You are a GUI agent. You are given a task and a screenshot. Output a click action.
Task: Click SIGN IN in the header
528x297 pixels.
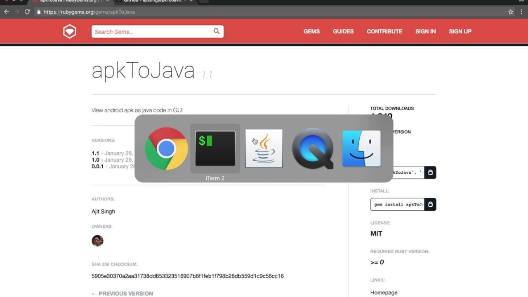(425, 31)
